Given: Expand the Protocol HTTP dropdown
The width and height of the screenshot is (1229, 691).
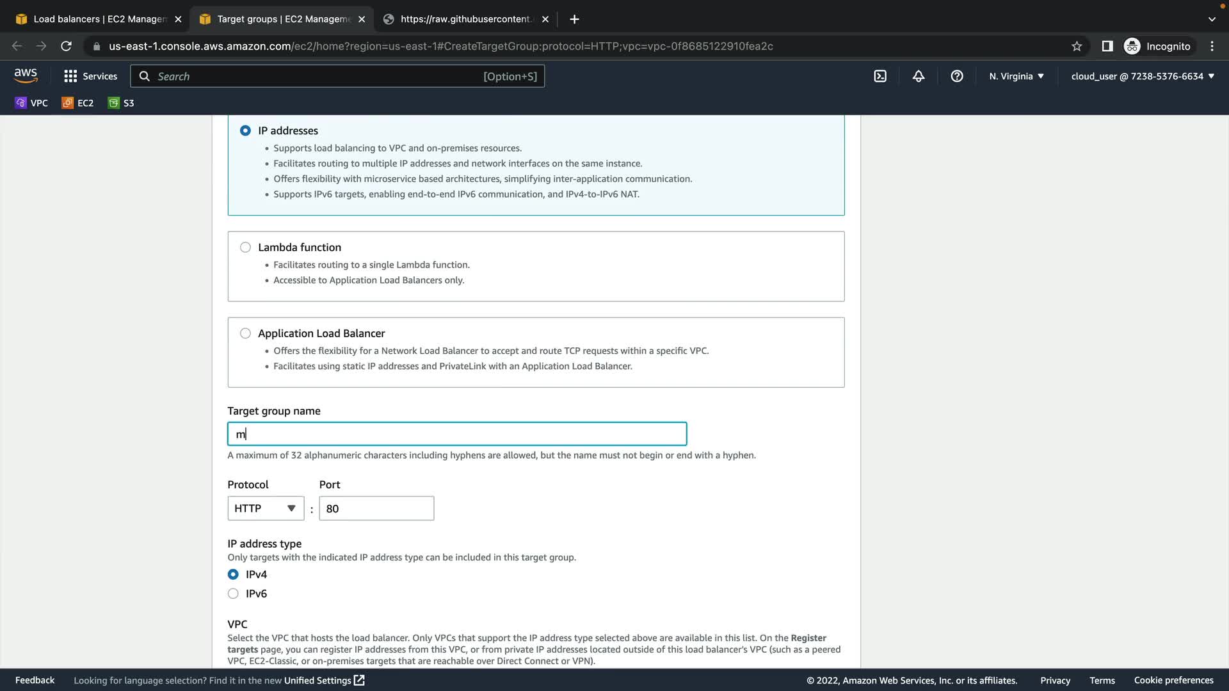Looking at the screenshot, I should point(265,509).
